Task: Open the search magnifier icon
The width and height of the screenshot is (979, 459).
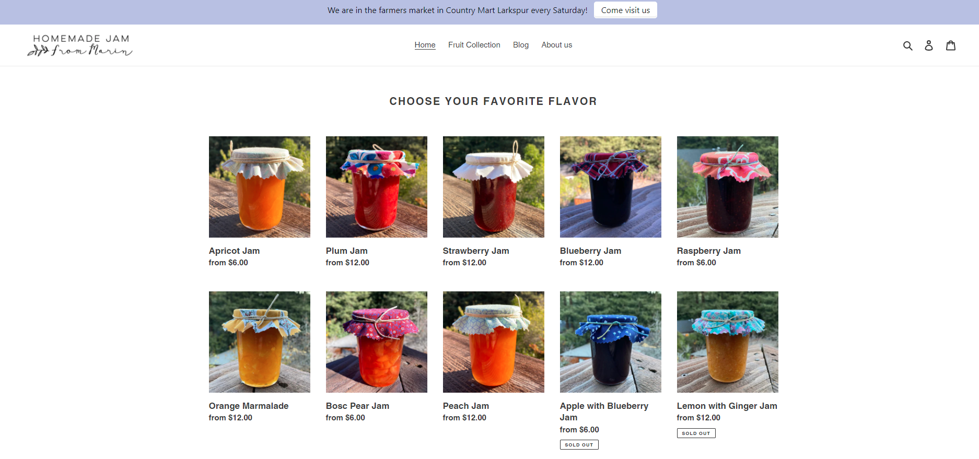Action: coord(907,45)
